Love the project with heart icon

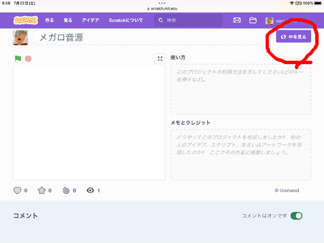(x=18, y=190)
